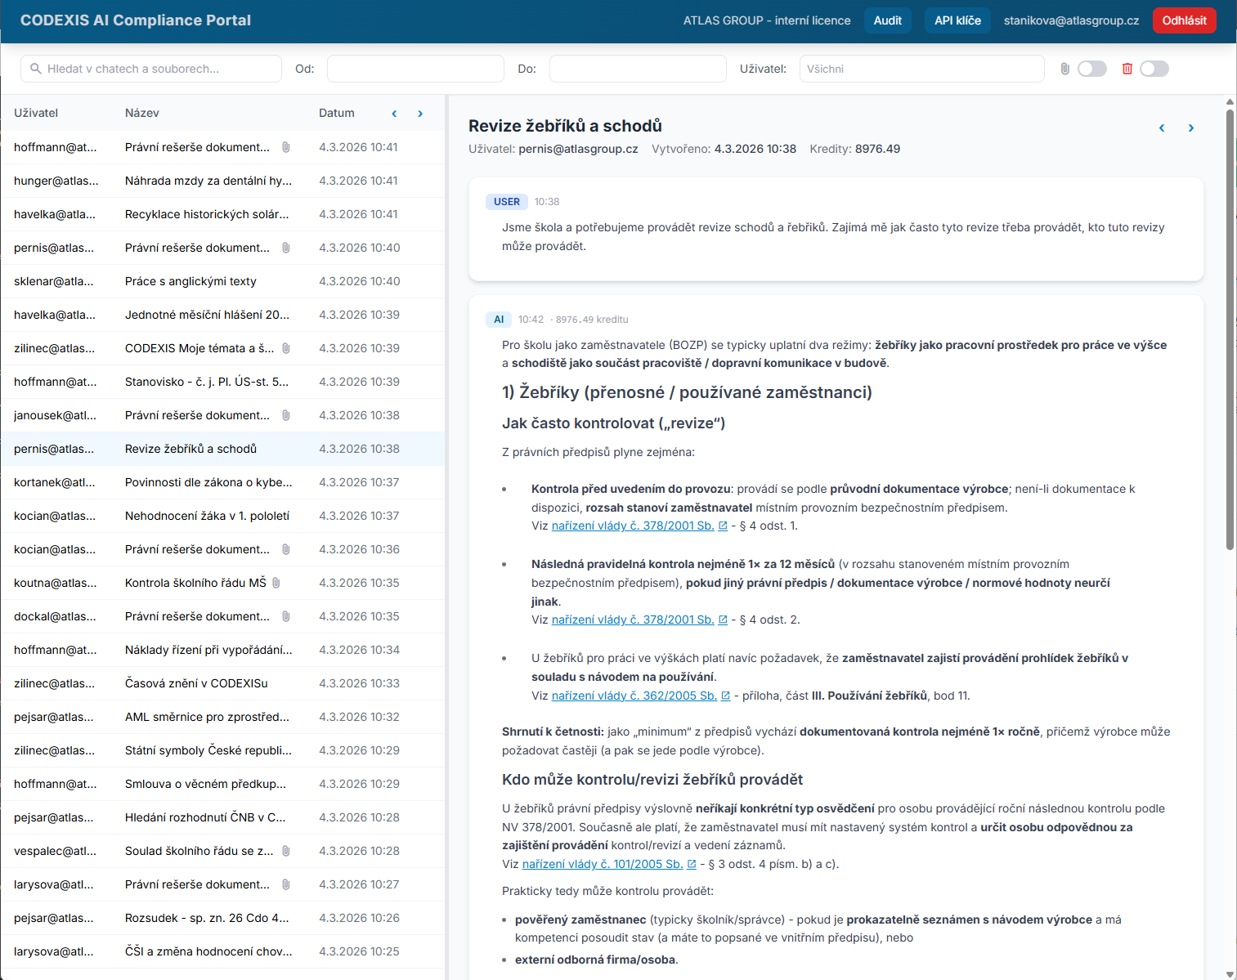
Task: Go to previous page of chat list
Action: (394, 114)
